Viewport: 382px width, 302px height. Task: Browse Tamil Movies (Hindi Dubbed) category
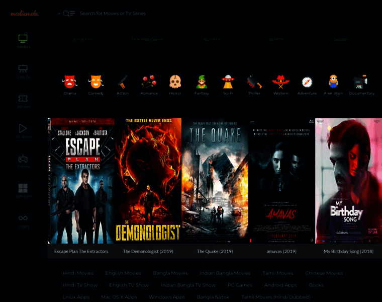(276, 297)
